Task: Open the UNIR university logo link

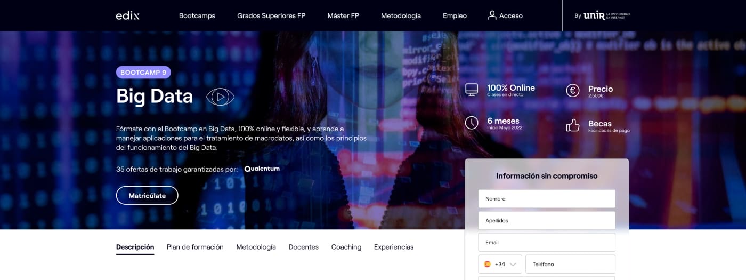Action: tap(602, 15)
